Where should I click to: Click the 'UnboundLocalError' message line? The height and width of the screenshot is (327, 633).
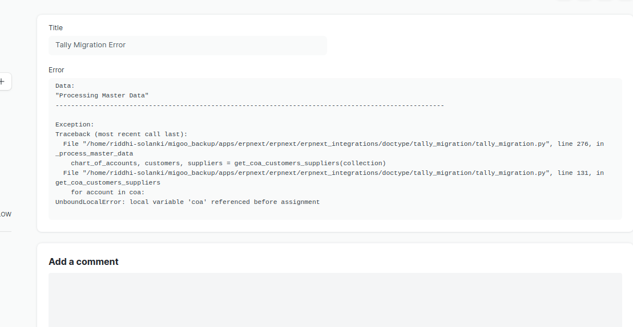point(187,202)
